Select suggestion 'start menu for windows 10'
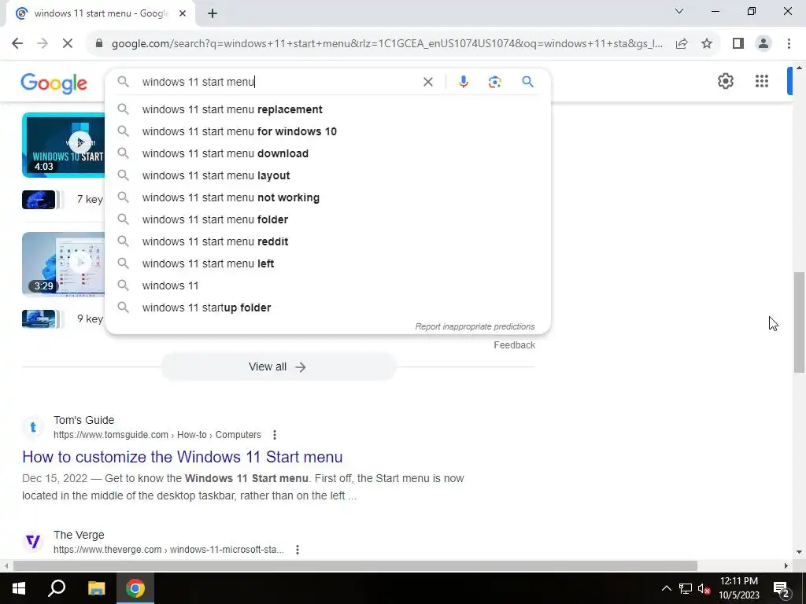The image size is (806, 604). coord(328,131)
